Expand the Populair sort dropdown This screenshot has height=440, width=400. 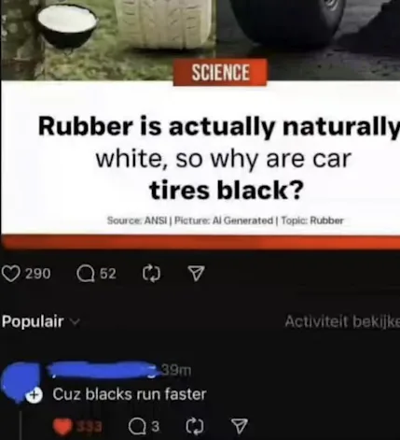[x=41, y=321]
